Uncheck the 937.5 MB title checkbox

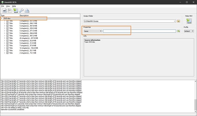tap(7, 21)
